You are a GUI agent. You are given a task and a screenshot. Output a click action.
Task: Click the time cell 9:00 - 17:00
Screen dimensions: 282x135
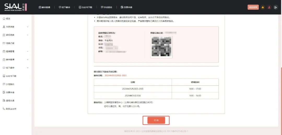[195, 89]
